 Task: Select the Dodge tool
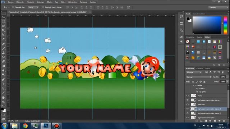(3, 75)
